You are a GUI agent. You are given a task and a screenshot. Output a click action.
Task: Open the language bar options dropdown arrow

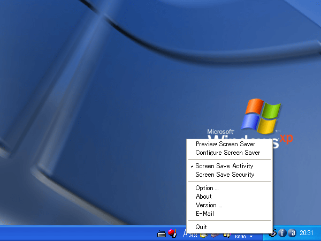pyautogui.click(x=251, y=236)
